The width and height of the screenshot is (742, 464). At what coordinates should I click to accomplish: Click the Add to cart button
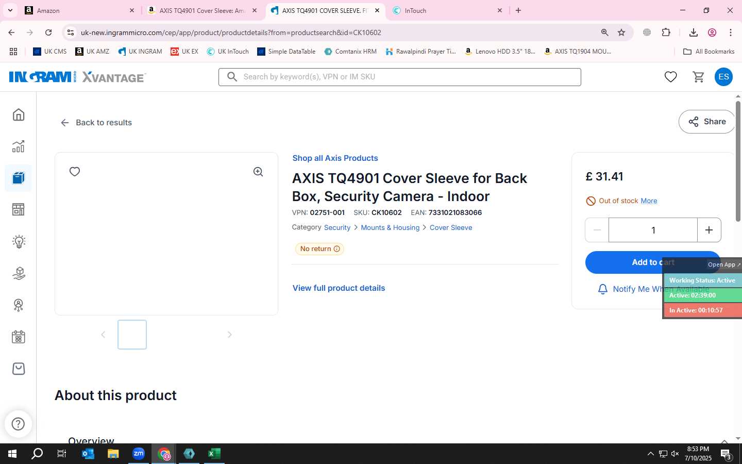pyautogui.click(x=653, y=262)
